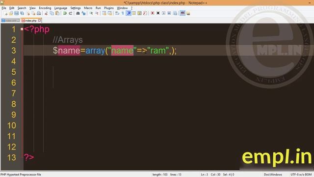Click the 'Ln : 3' status bar entry
The width and height of the screenshot is (314, 177).
pyautogui.click(x=205, y=175)
